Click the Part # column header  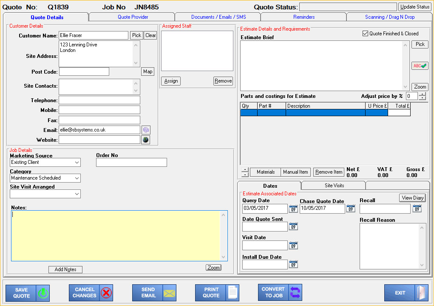click(272, 106)
